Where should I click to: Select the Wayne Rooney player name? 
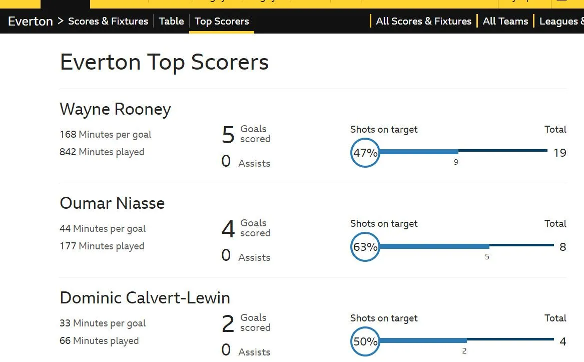pos(115,109)
